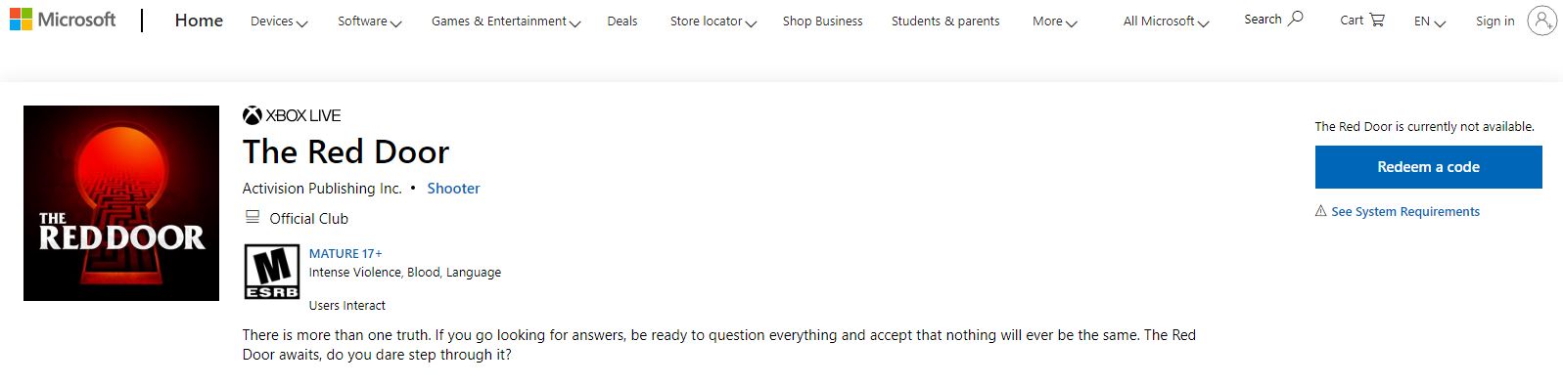1563x385 pixels.
Task: Open the Store locator dropdown
Action: coord(713,21)
